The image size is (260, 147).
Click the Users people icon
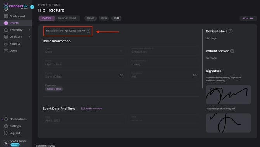[x=6, y=50]
